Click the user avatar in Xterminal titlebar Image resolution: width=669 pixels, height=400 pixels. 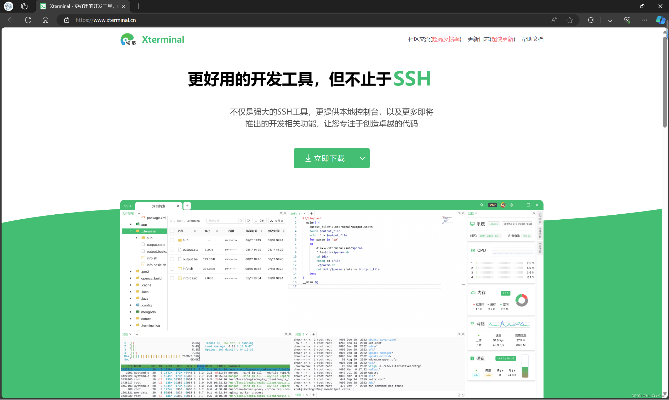503,205
